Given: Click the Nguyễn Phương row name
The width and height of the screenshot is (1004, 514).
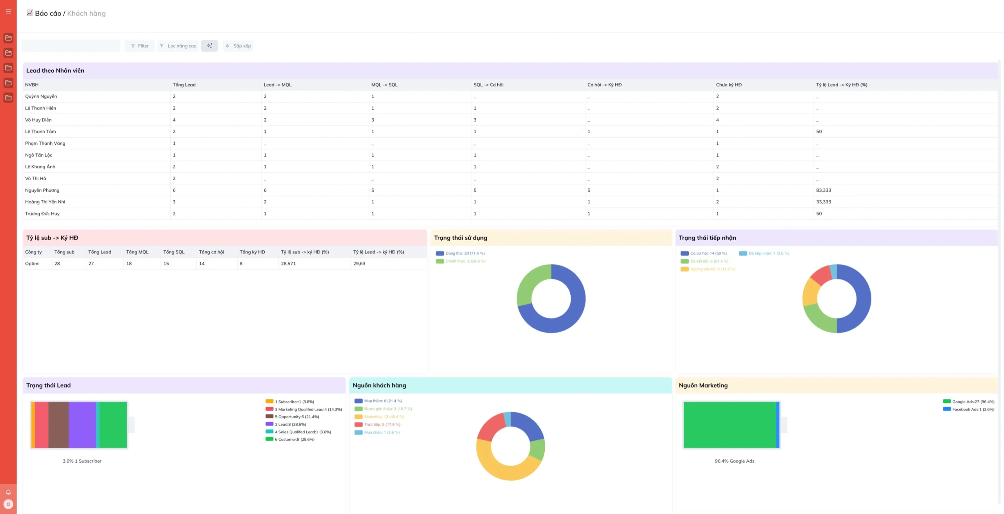Looking at the screenshot, I should point(42,190).
